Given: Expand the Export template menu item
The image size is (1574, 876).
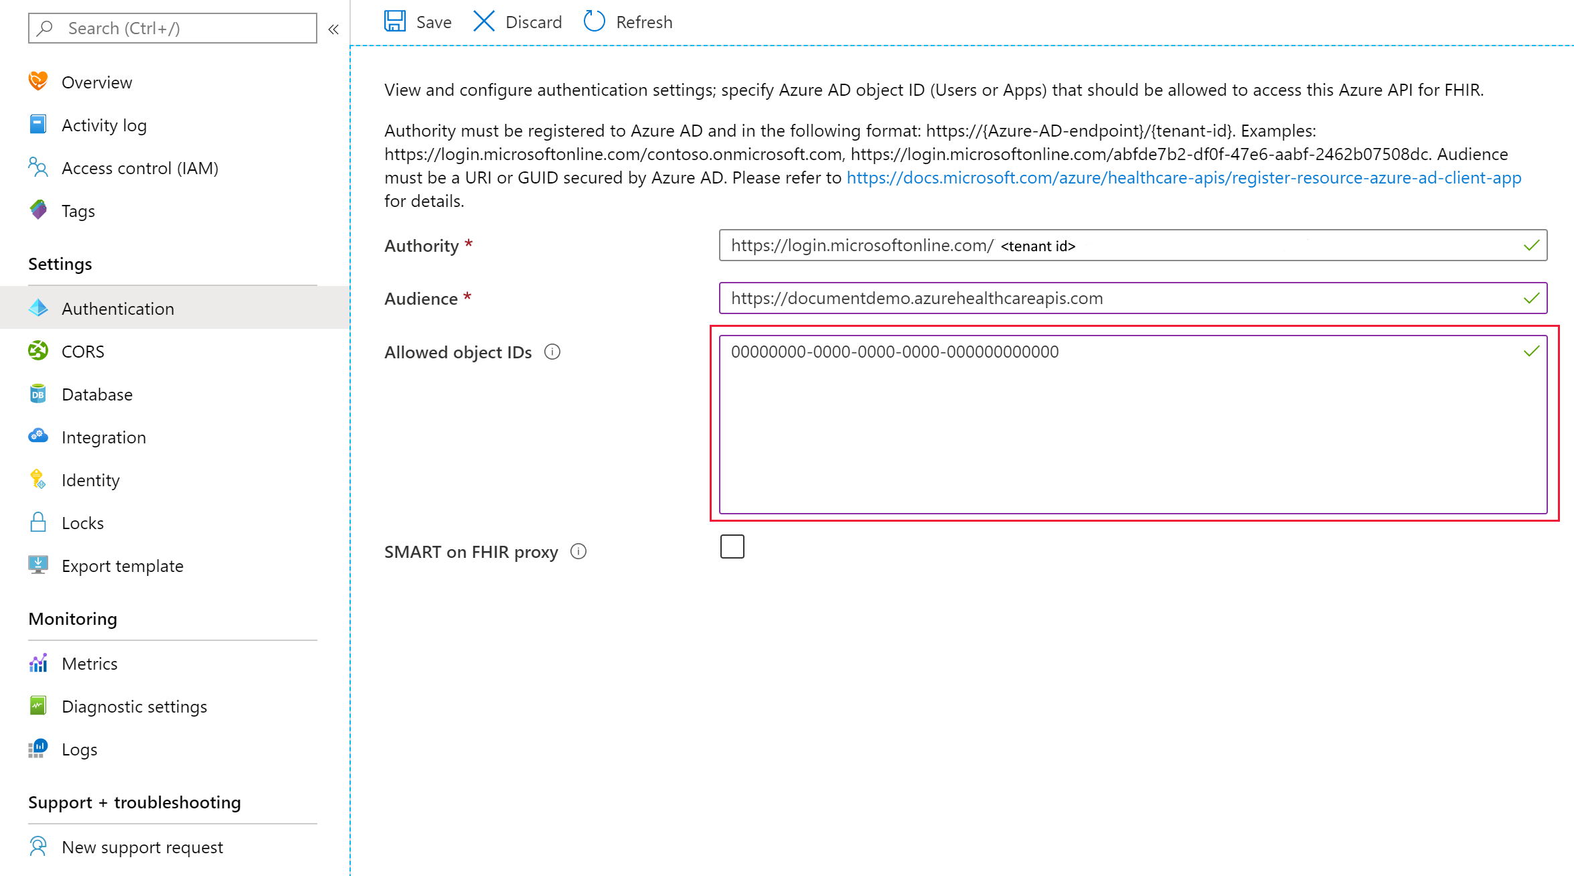Looking at the screenshot, I should [123, 565].
